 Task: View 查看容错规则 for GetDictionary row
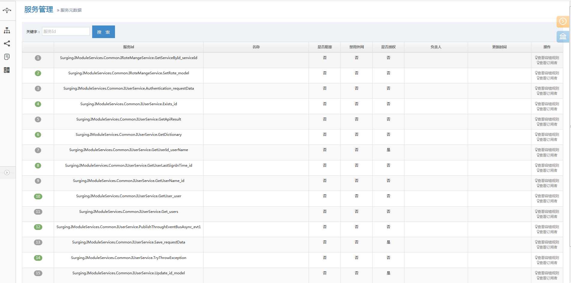coord(547,134)
